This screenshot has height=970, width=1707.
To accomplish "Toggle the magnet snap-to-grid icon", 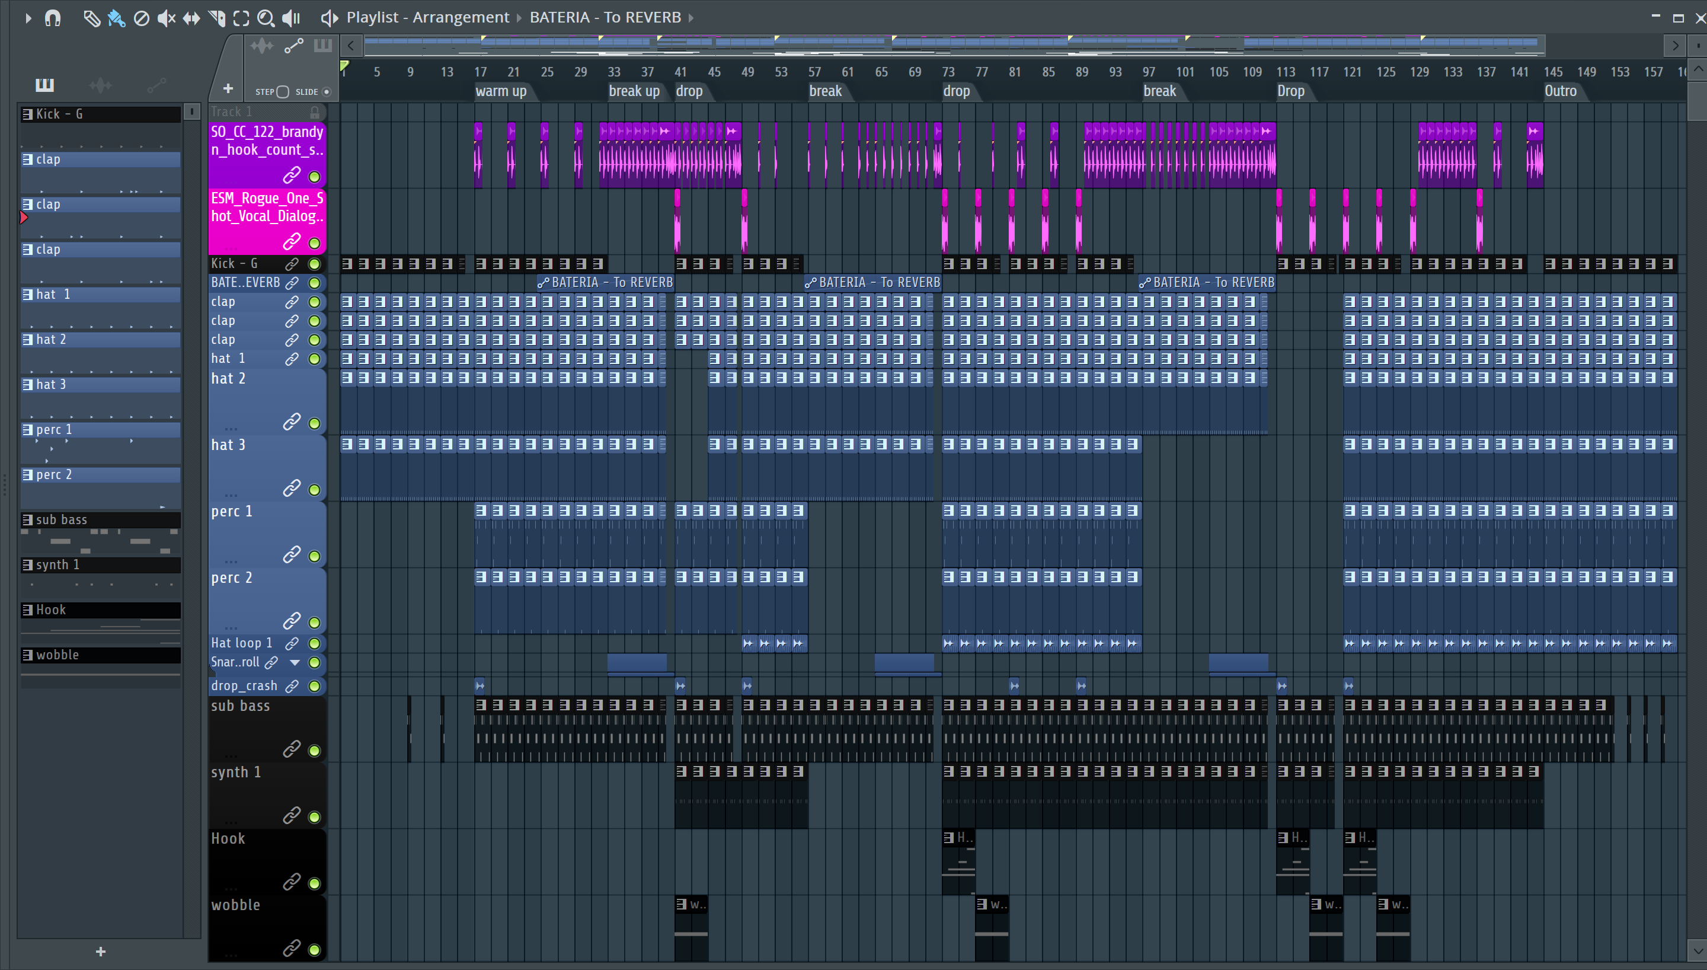I will [53, 18].
